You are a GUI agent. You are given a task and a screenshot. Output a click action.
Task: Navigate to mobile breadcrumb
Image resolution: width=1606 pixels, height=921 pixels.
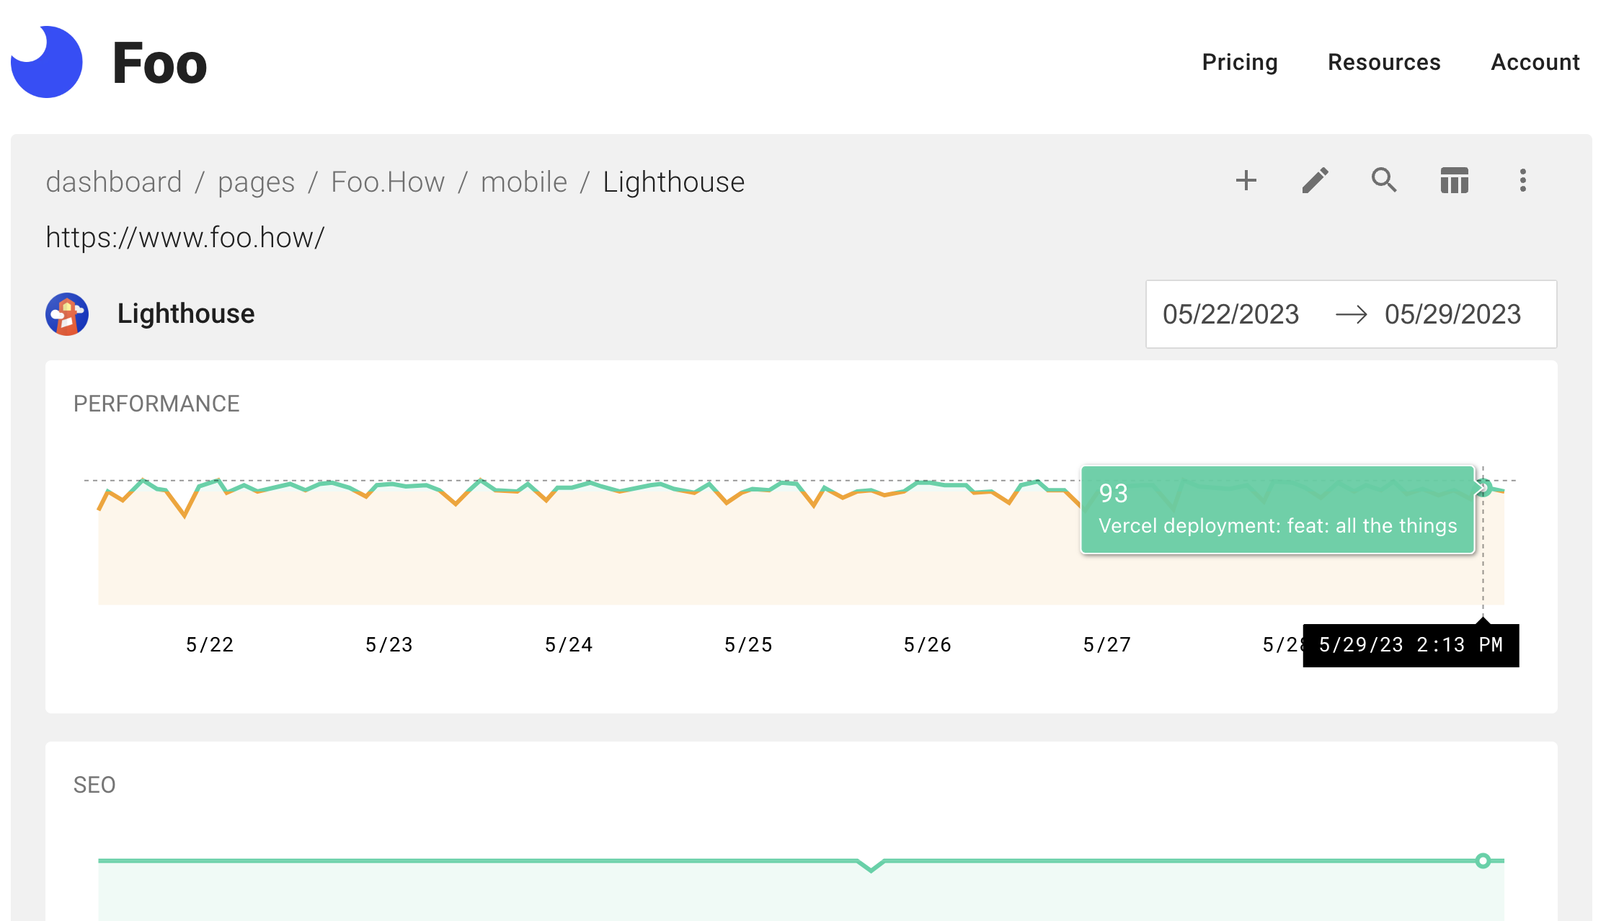pyautogui.click(x=524, y=182)
